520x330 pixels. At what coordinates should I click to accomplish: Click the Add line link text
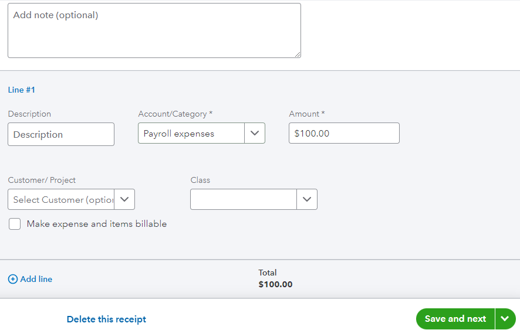[x=36, y=280]
